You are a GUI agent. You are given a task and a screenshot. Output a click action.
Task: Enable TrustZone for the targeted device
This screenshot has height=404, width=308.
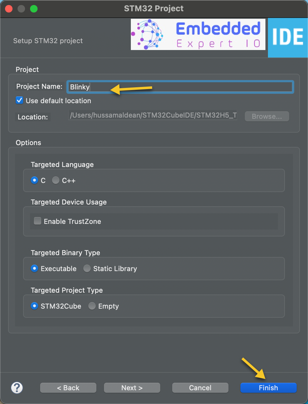[x=37, y=221]
